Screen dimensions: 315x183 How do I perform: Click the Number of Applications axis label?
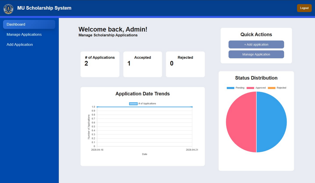pyautogui.click(x=89, y=127)
